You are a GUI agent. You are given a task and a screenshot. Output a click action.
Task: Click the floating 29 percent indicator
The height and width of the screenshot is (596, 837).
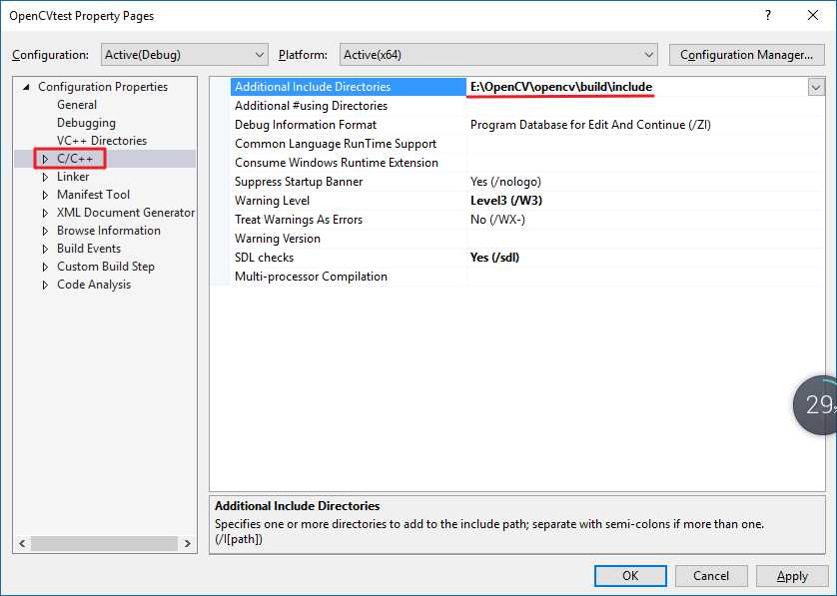tap(817, 405)
